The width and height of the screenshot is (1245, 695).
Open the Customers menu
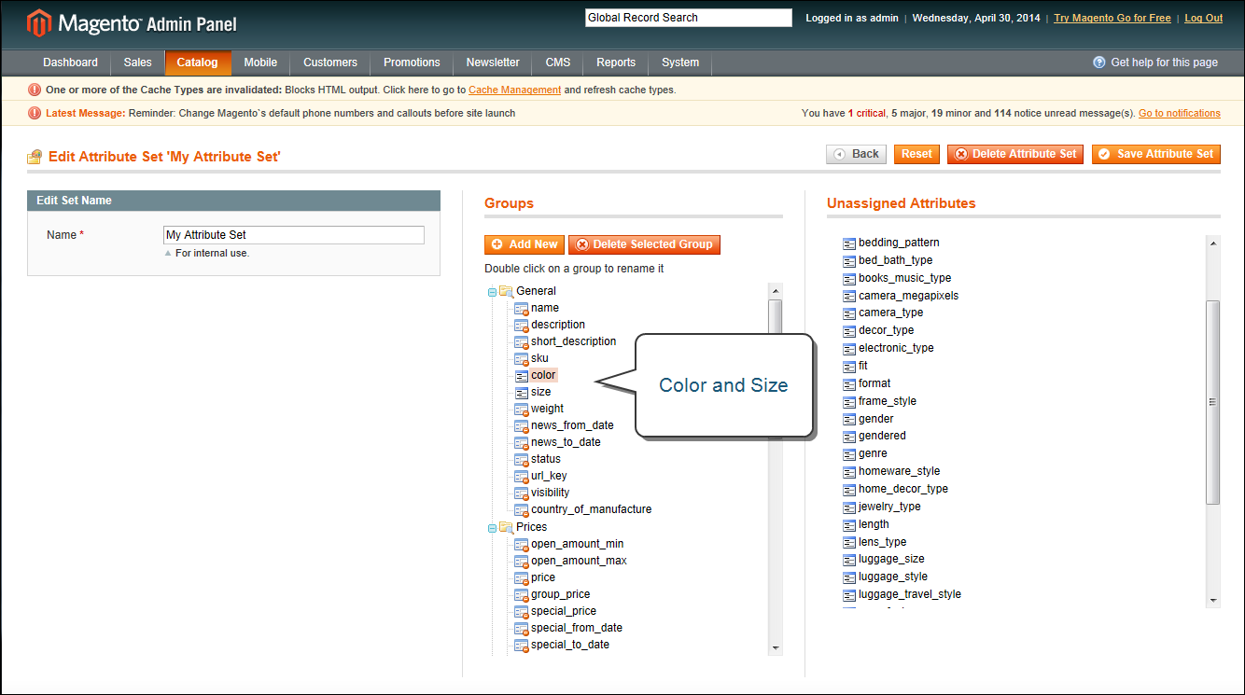tap(330, 63)
